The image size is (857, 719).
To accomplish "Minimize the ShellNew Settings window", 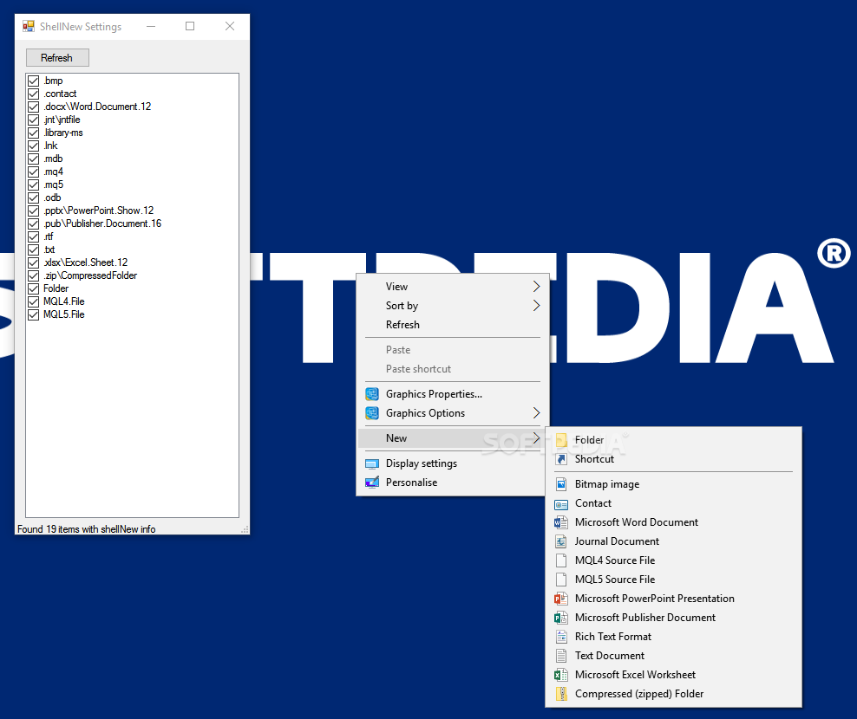I will pos(151,26).
